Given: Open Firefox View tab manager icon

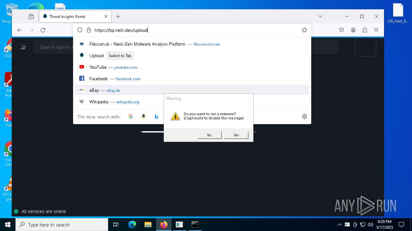Looking at the screenshot, I should (31, 16).
